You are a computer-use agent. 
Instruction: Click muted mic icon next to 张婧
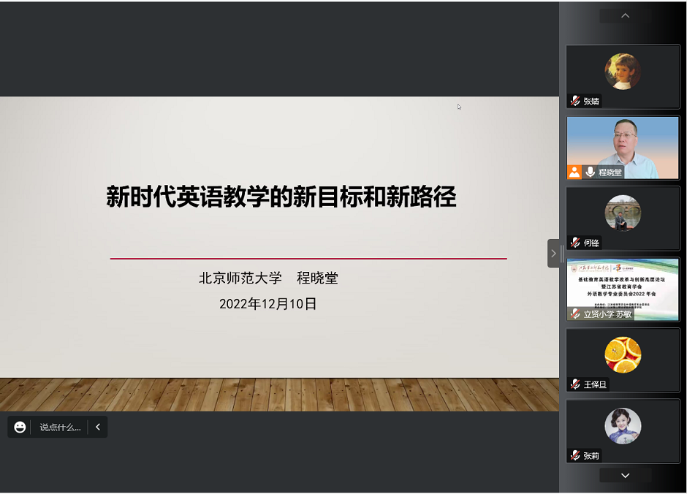coord(575,102)
